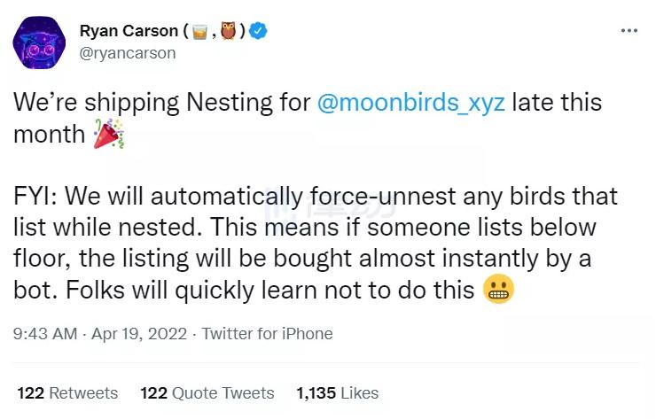Open the @moonbirds_xyz mention
This screenshot has width=656, height=419.
coord(410,102)
